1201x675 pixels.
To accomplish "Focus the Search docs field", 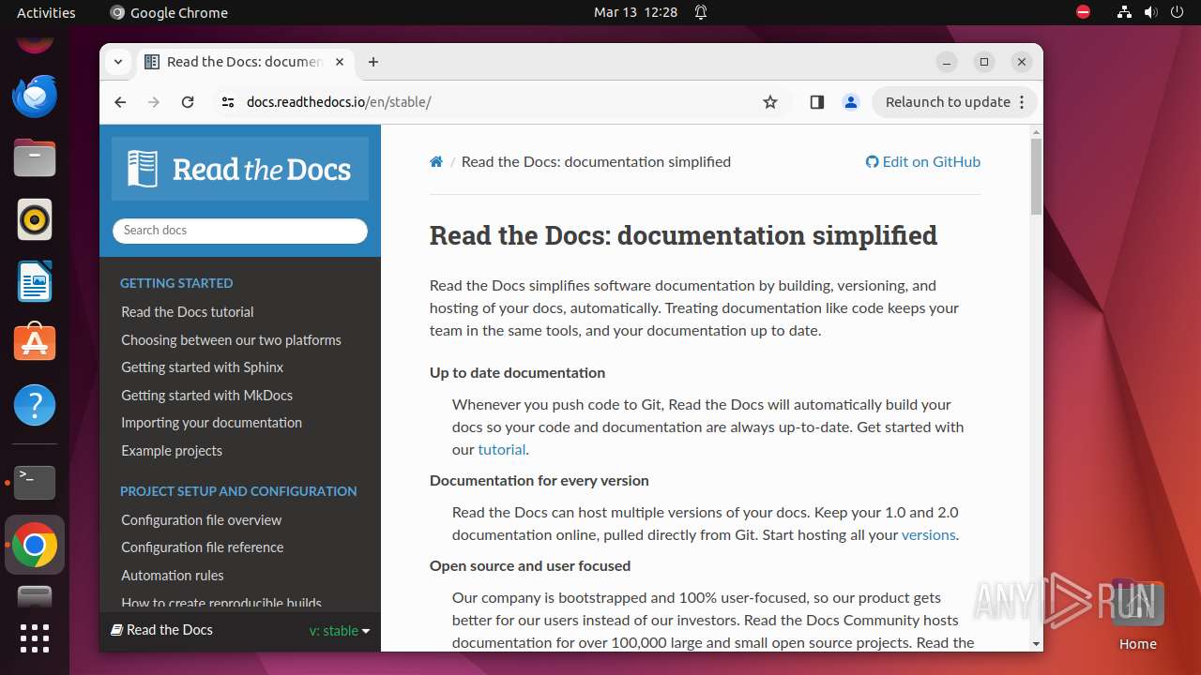I will pos(240,231).
